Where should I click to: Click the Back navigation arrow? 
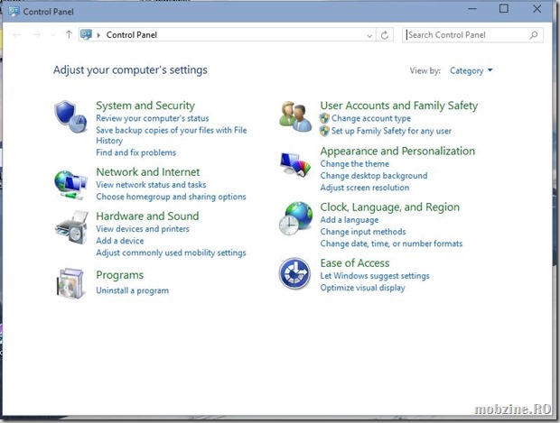tap(16, 34)
